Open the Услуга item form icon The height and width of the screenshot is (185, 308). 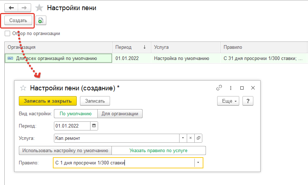(x=198, y=138)
